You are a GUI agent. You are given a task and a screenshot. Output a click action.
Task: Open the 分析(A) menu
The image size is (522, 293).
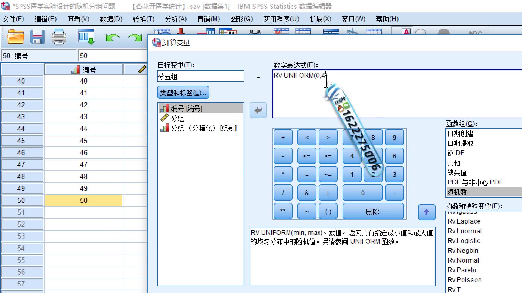[x=176, y=19]
